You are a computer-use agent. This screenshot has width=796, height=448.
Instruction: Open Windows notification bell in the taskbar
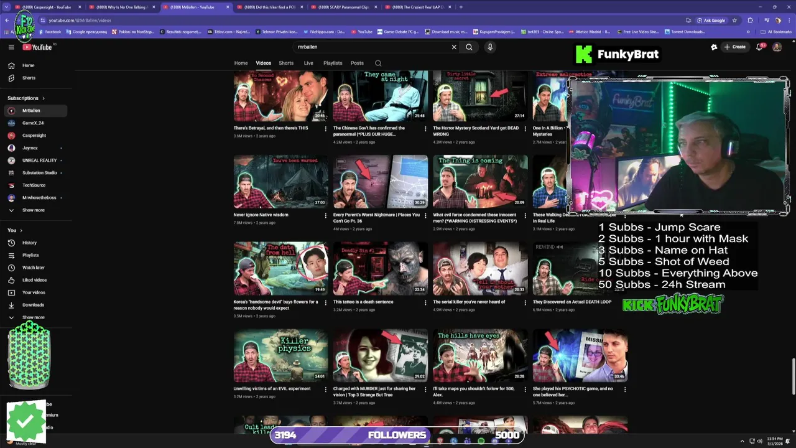click(789, 441)
